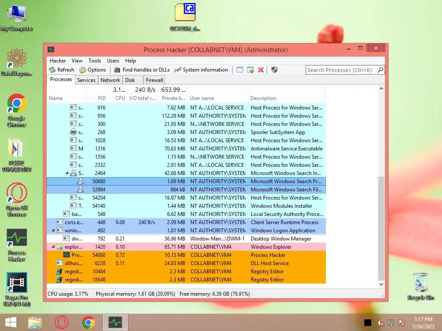Open the Tools menu
The image size is (442, 331).
(95, 61)
